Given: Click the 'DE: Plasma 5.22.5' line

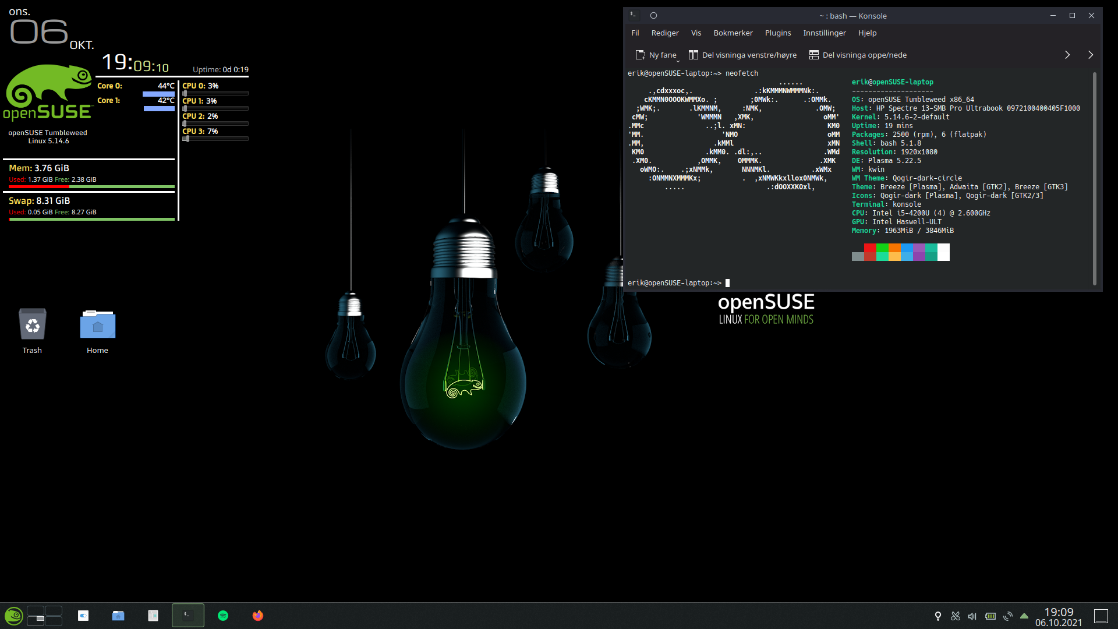Looking at the screenshot, I should tap(886, 161).
